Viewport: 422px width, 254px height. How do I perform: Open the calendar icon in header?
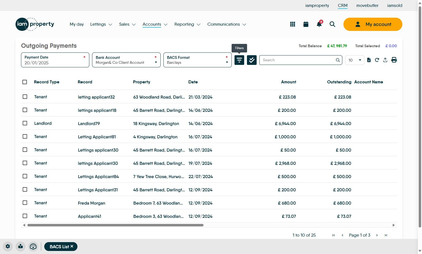(x=306, y=24)
